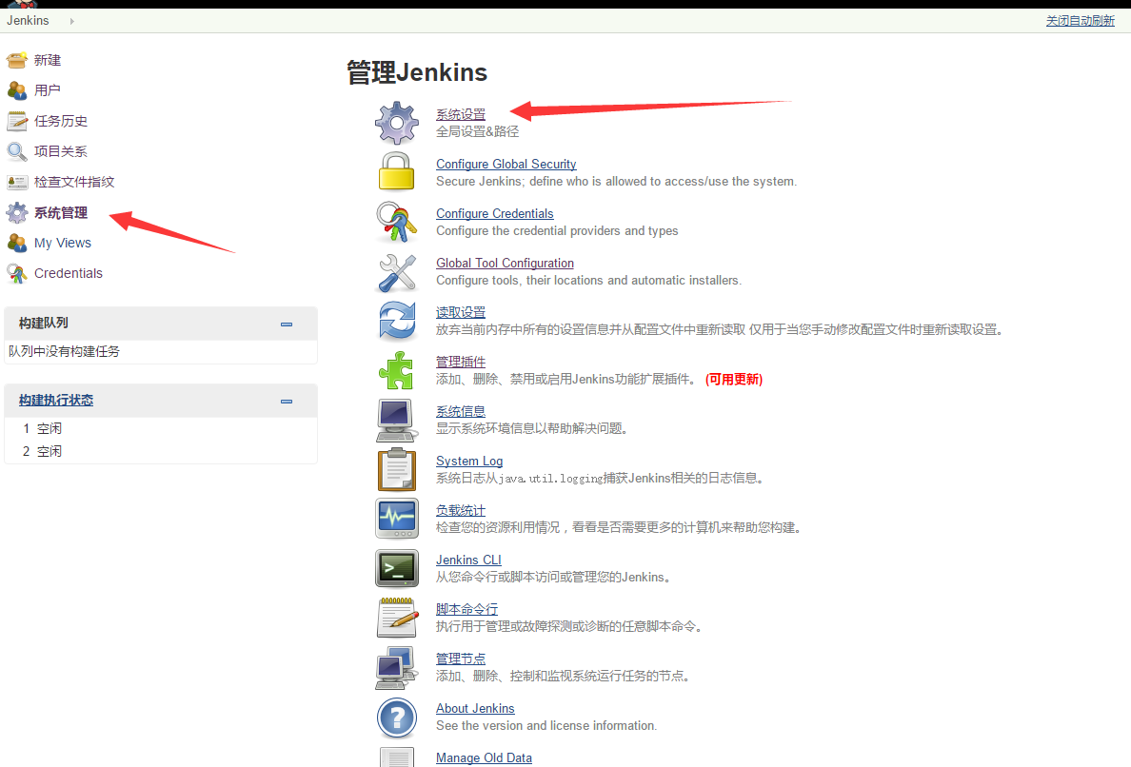Viewport: 1131px width, 767px height.
Task: Click the 全局设置&路径 description text
Action: 478,131
